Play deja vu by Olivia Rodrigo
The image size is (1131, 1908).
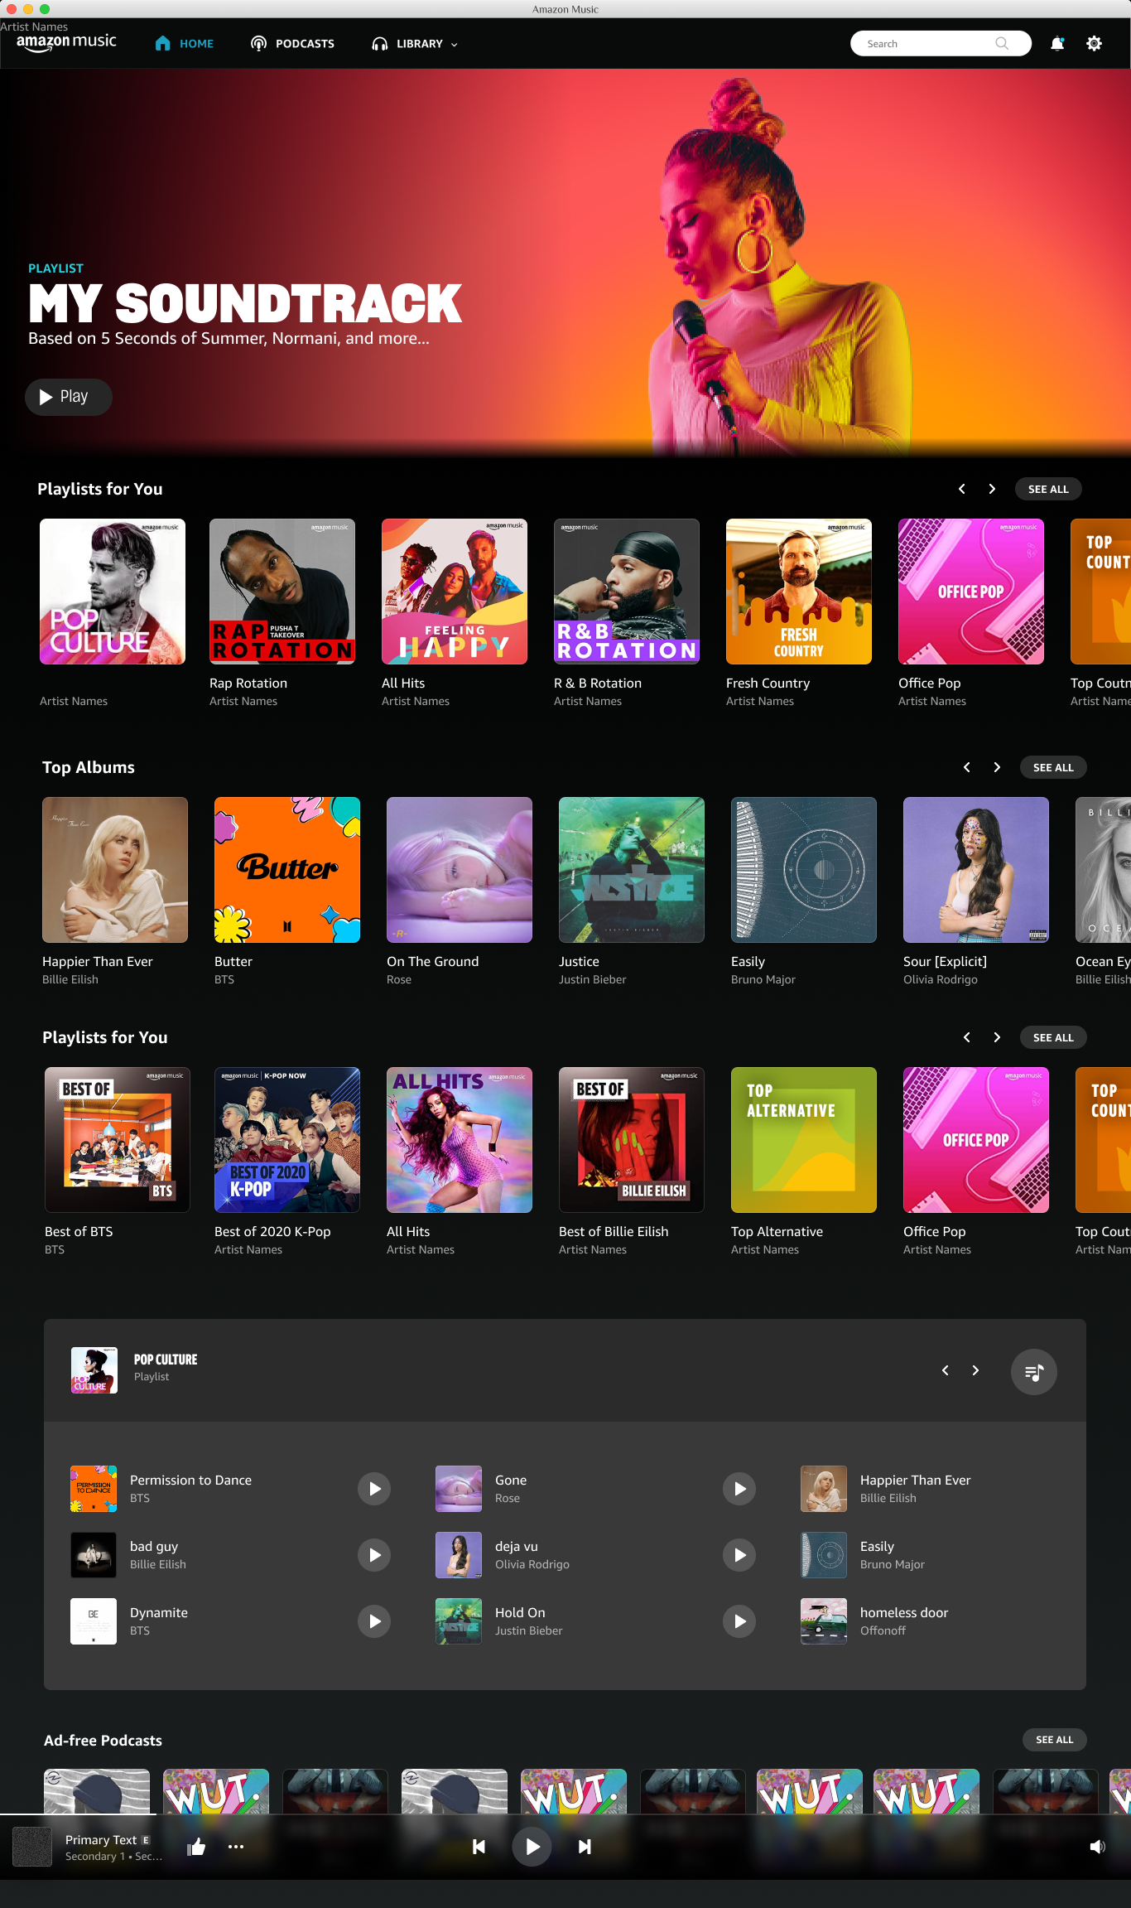coord(739,1555)
